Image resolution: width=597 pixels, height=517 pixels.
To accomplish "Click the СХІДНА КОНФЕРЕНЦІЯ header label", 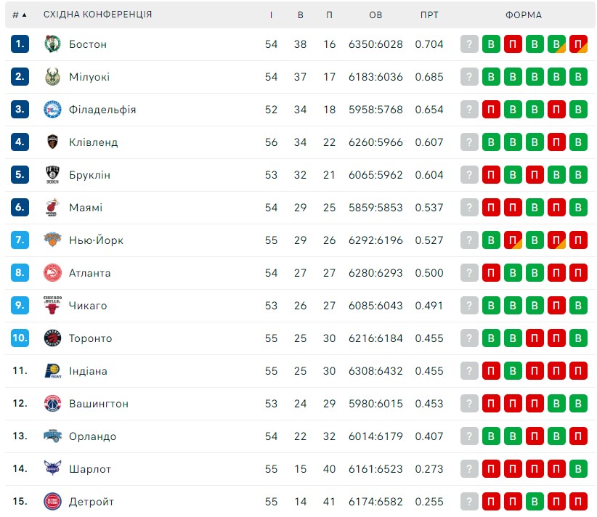I will [97, 15].
